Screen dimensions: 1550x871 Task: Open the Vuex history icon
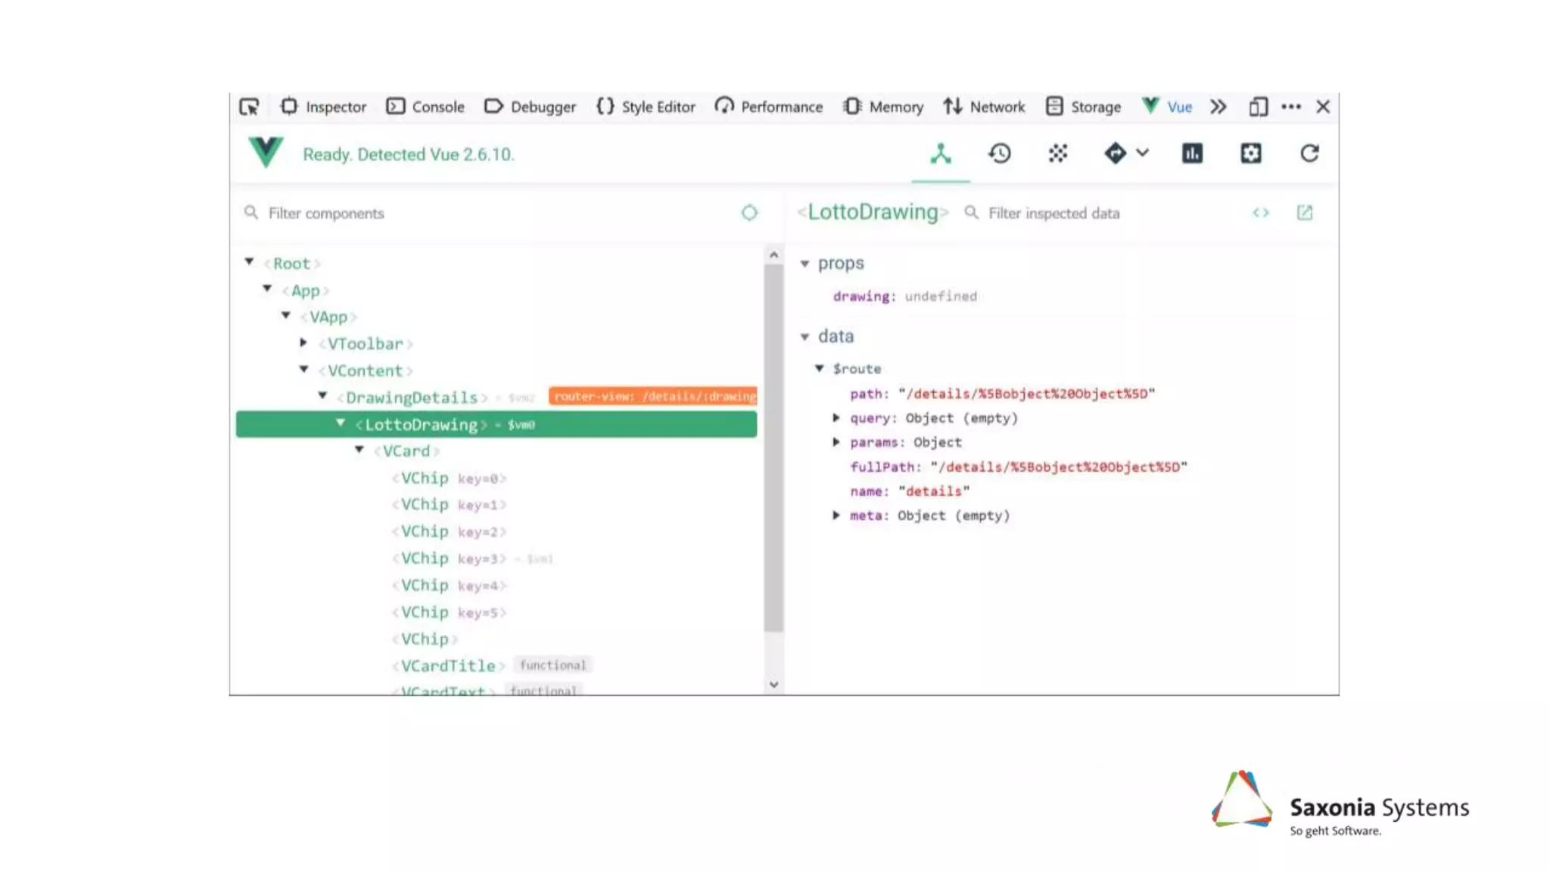tap(1000, 153)
